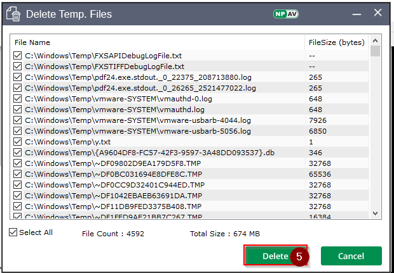Click scrollbar up arrow in file list
394x273 pixels.
[x=375, y=41]
